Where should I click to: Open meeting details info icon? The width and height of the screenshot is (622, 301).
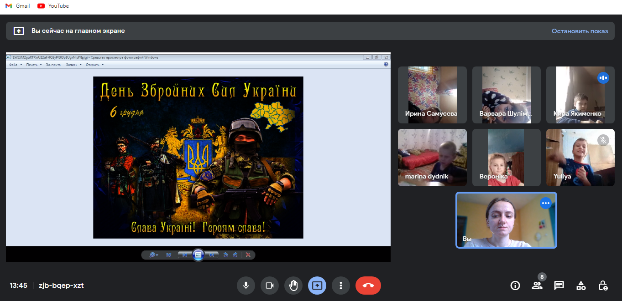[515, 286]
